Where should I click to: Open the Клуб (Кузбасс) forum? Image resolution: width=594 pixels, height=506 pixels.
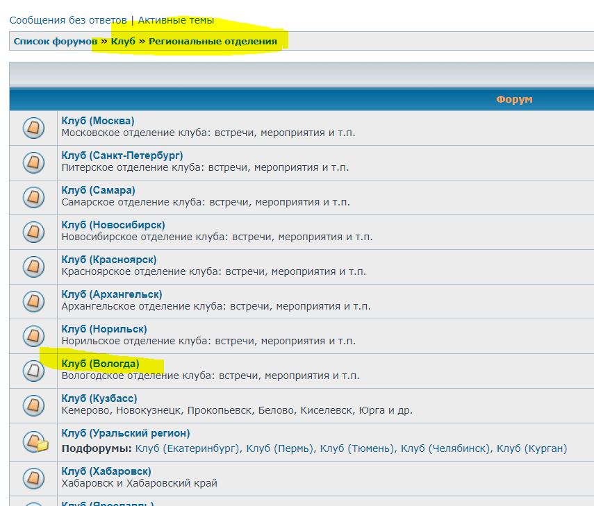pos(99,398)
